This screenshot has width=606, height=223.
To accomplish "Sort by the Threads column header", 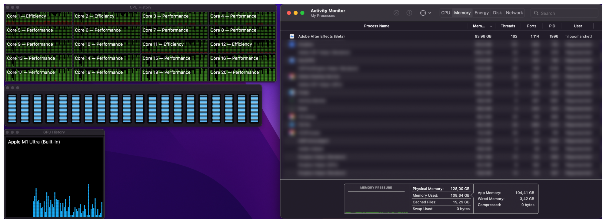I will pyautogui.click(x=508, y=26).
